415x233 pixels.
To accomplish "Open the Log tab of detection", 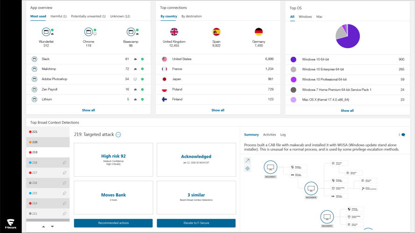I will click(x=283, y=135).
